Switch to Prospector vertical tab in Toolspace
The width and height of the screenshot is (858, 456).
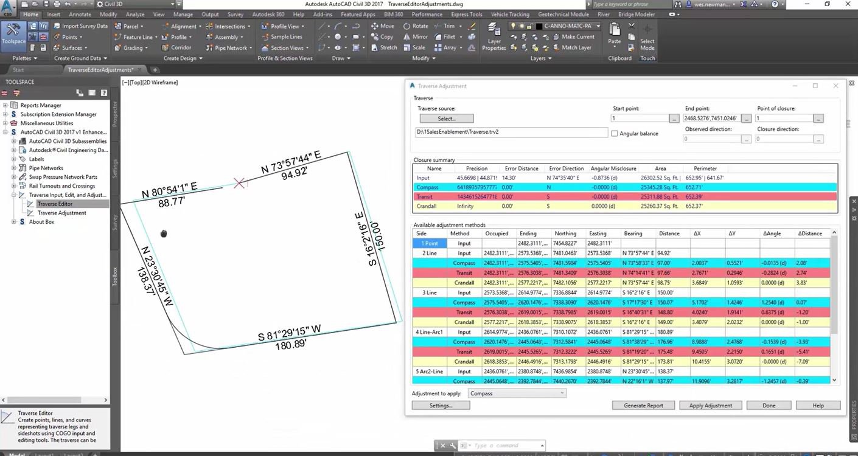[114, 114]
